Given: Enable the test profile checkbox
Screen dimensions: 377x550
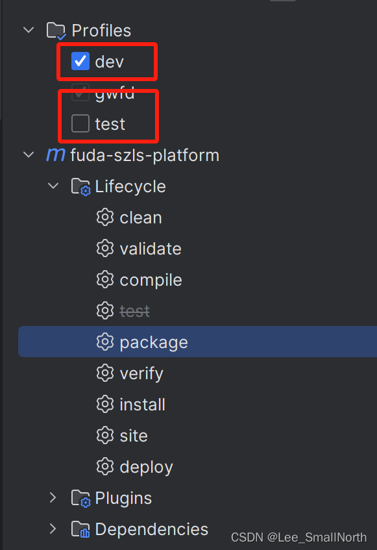Looking at the screenshot, I should pos(80,123).
